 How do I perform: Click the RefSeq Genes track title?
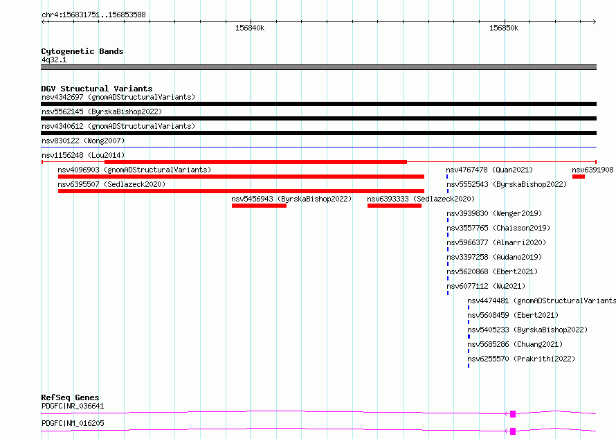tap(70, 397)
